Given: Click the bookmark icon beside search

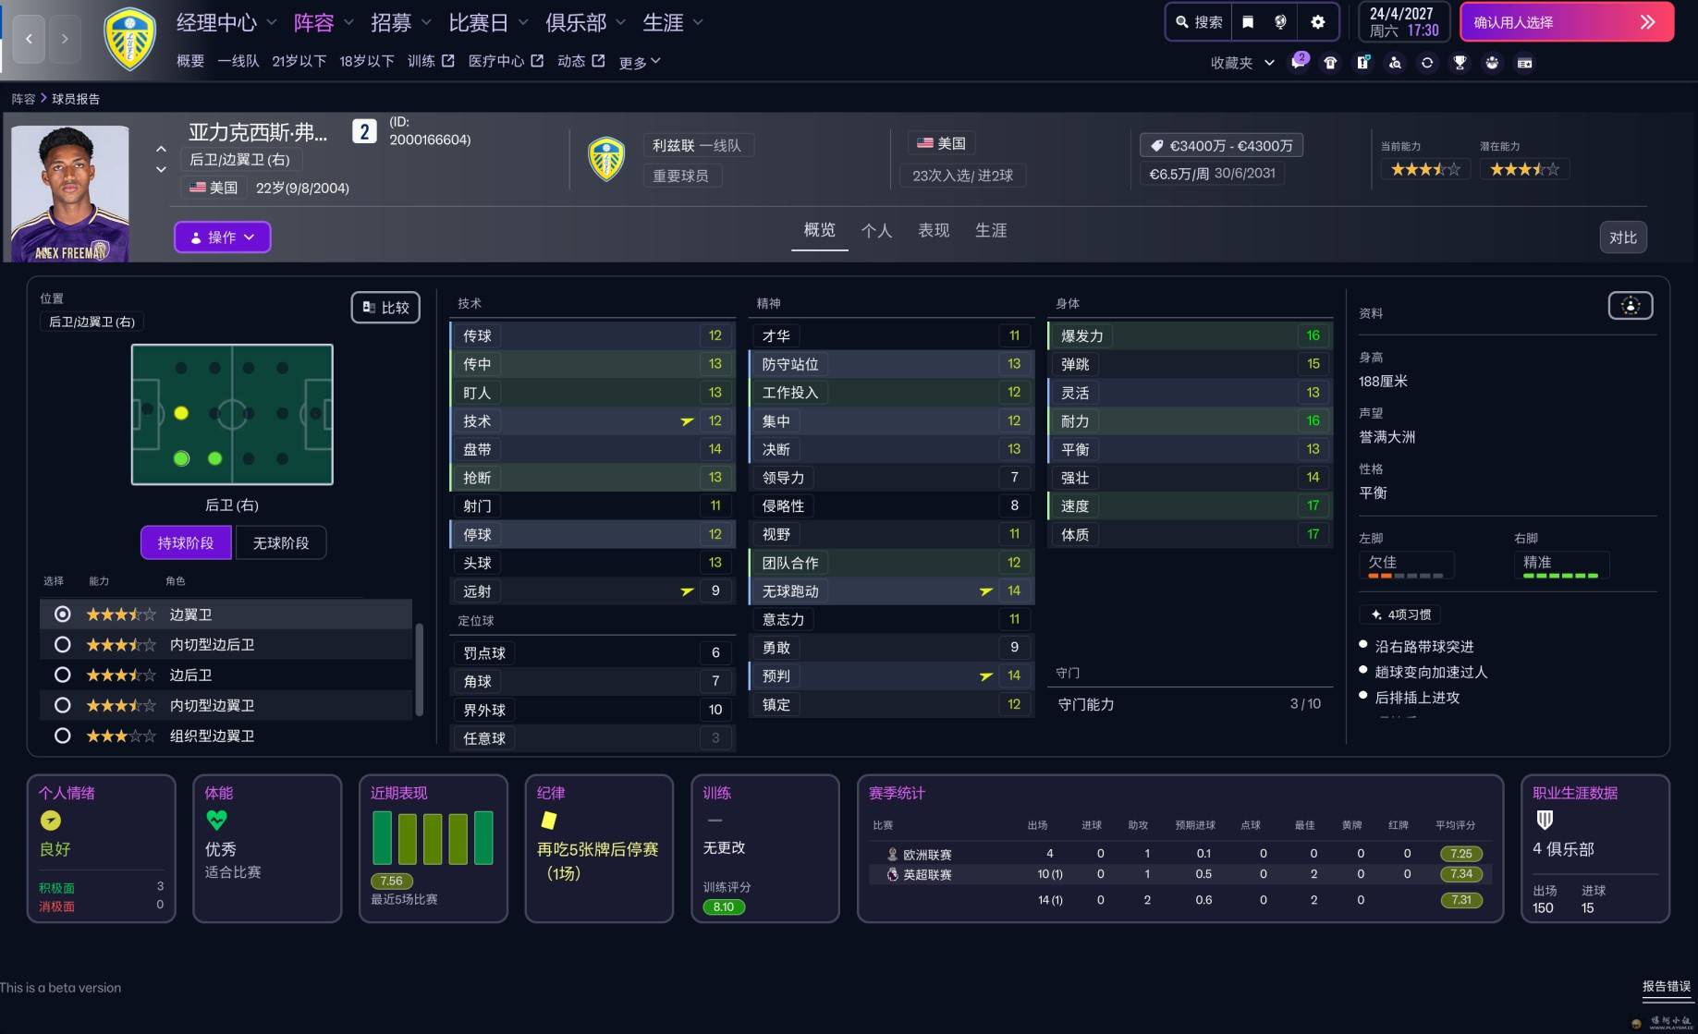Looking at the screenshot, I should coord(1248,22).
